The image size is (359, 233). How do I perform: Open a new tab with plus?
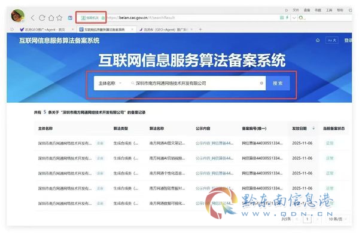(x=200, y=29)
